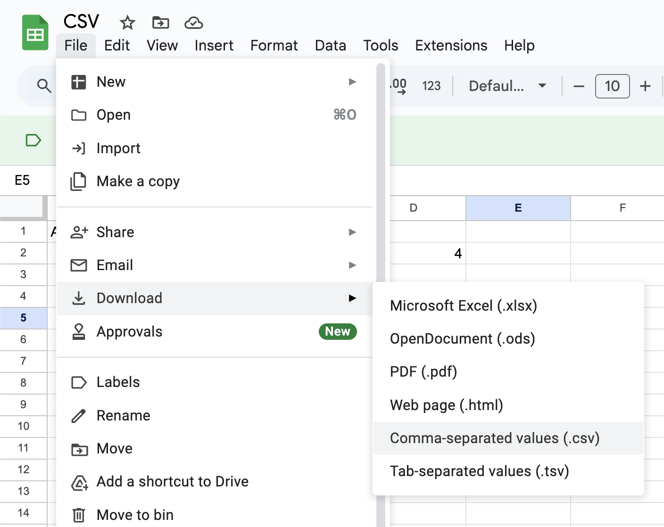Image resolution: width=664 pixels, height=527 pixels.
Task: Increase font size with the plus button
Action: 645,86
